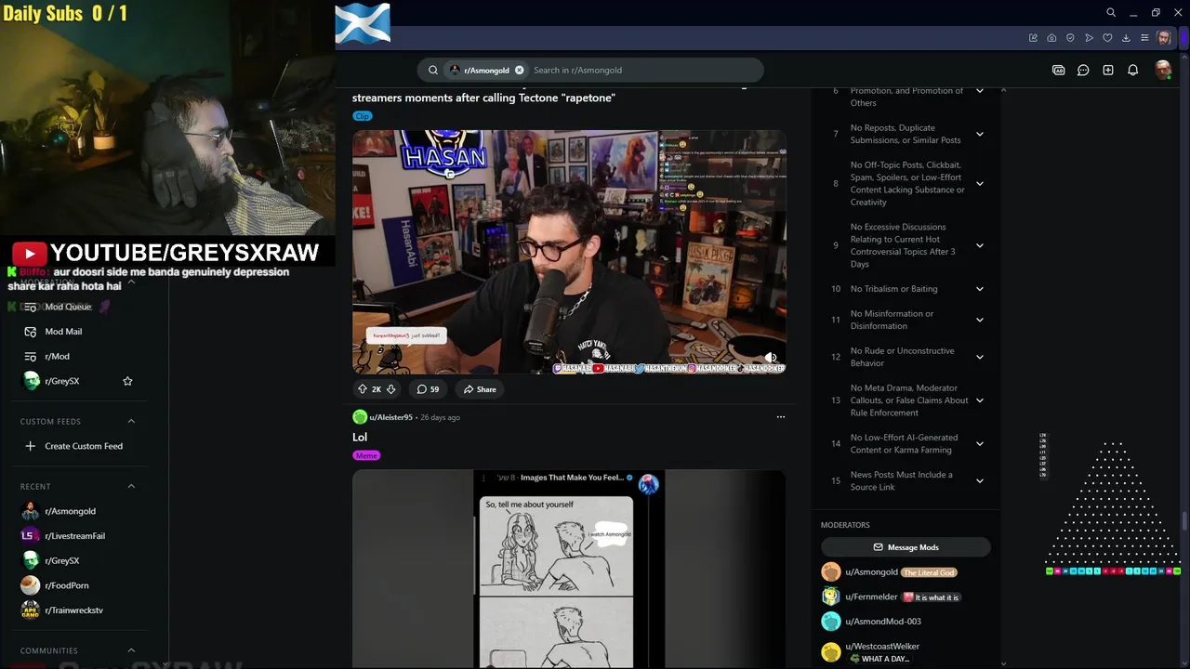This screenshot has width=1190, height=669.
Task: Take a snapshot with the camera icon
Action: coord(1051,38)
